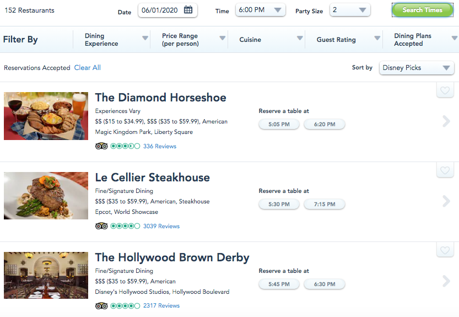Open the calendar date picker icon
The image size is (459, 317).
click(x=188, y=10)
